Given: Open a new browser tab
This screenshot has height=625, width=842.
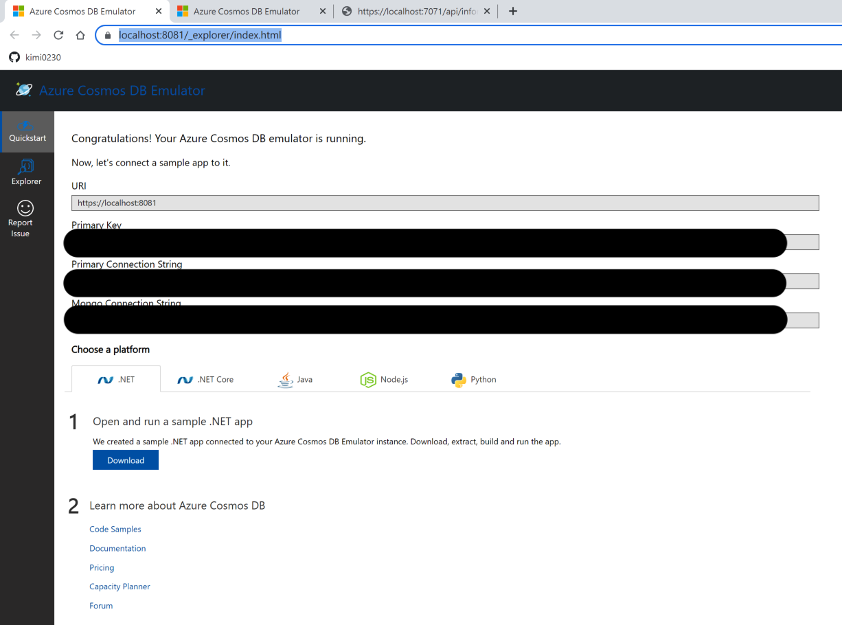Looking at the screenshot, I should pyautogui.click(x=513, y=11).
